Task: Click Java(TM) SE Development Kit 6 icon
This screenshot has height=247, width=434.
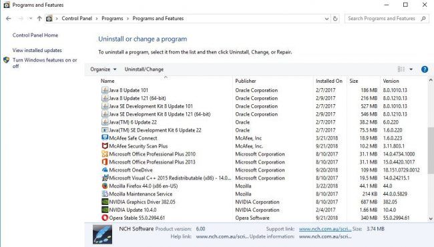Action: pos(105,130)
